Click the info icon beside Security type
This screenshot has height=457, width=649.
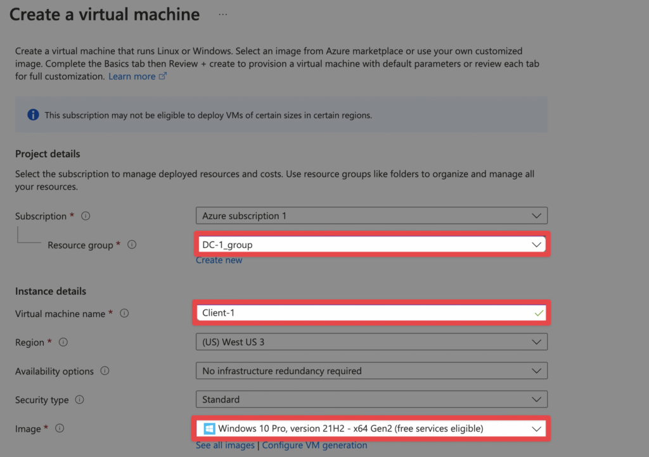click(79, 400)
